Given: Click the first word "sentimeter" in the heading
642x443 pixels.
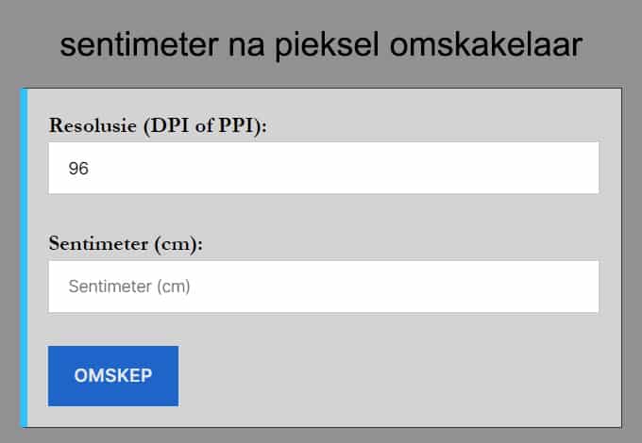Looking at the screenshot, I should point(141,45).
